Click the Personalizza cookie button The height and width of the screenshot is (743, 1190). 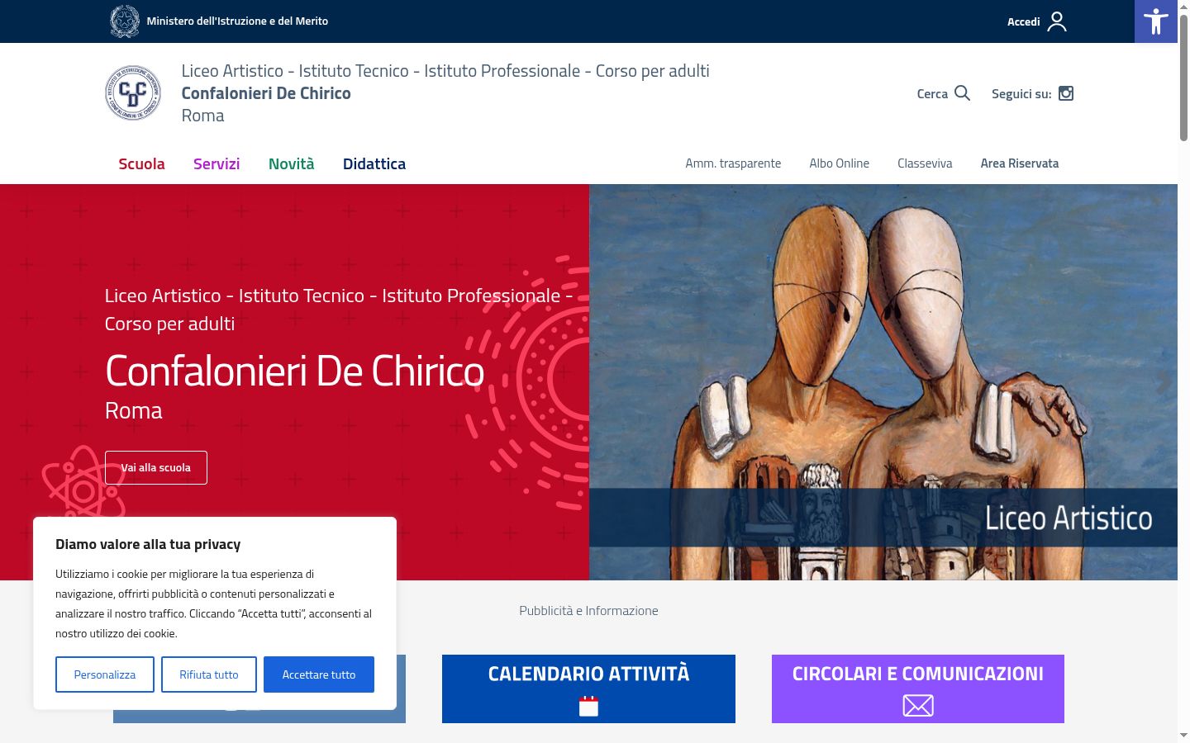(105, 674)
